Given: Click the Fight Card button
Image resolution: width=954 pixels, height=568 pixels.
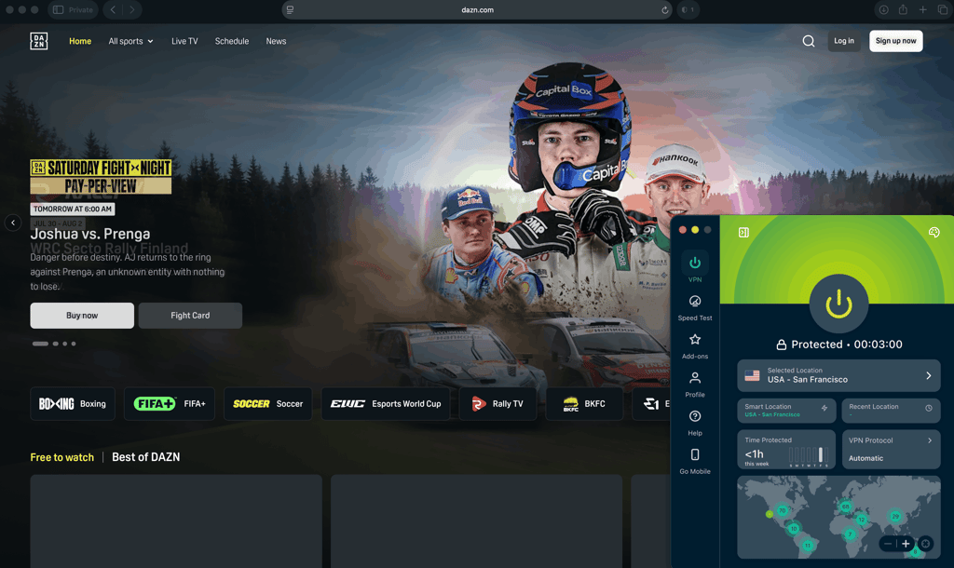Looking at the screenshot, I should [x=190, y=316].
